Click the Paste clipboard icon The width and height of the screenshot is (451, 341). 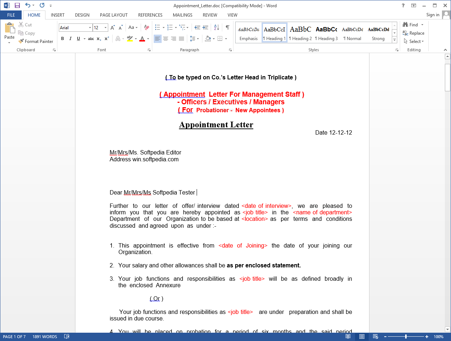(x=9, y=28)
